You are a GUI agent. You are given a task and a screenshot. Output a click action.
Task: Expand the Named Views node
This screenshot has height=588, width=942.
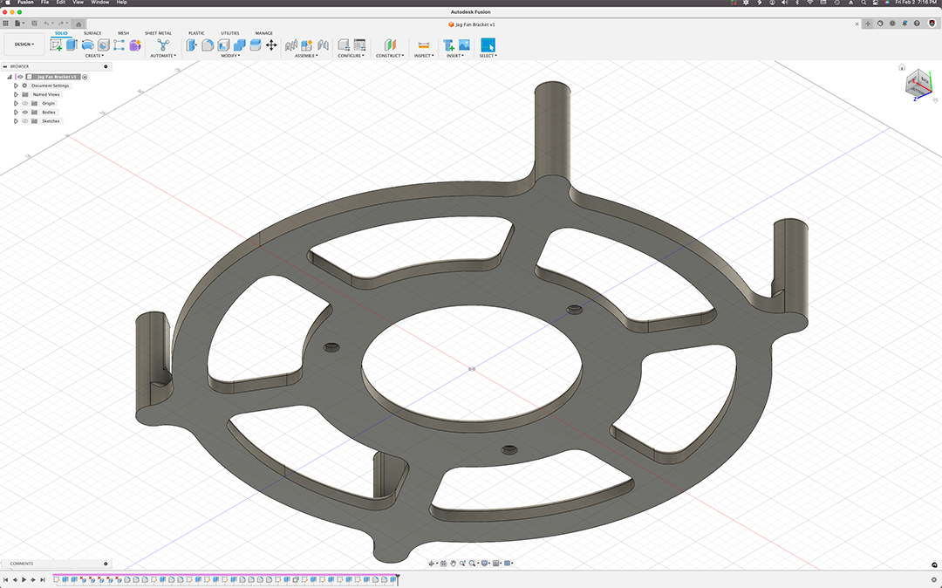tap(17, 95)
